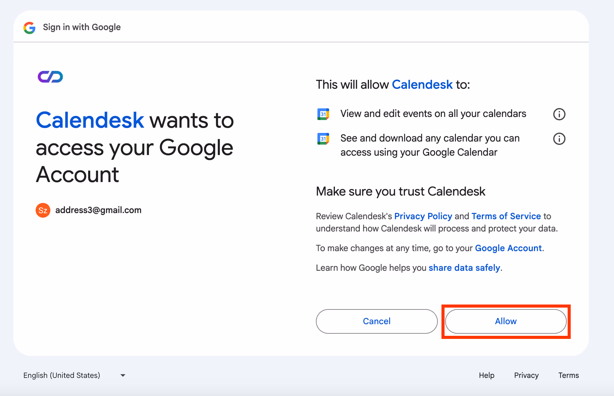
Task: Click the Google G logo
Action: pos(29,28)
